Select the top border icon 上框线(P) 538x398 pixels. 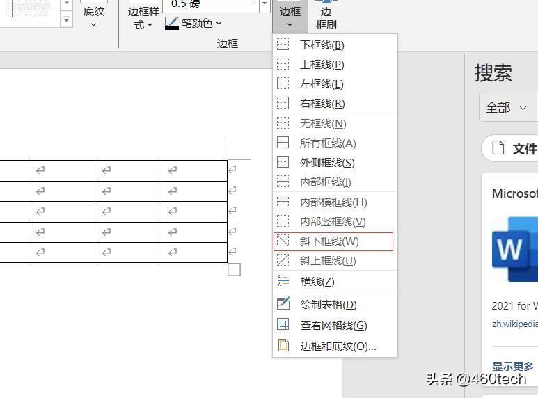tap(283, 64)
